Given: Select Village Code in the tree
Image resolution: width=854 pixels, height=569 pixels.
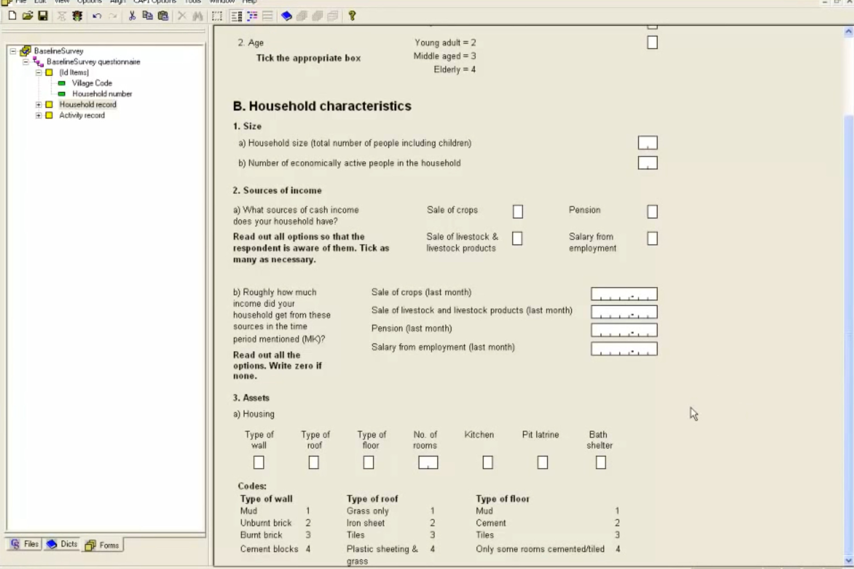Looking at the screenshot, I should point(92,83).
